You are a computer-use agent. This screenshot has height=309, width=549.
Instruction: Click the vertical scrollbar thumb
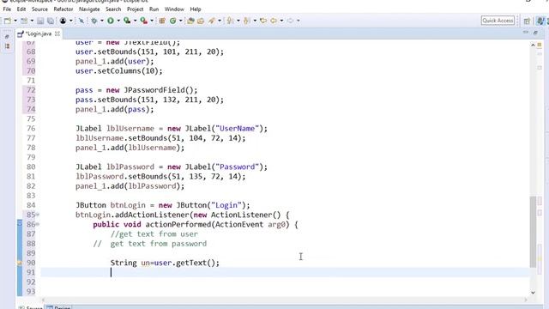tap(533, 232)
